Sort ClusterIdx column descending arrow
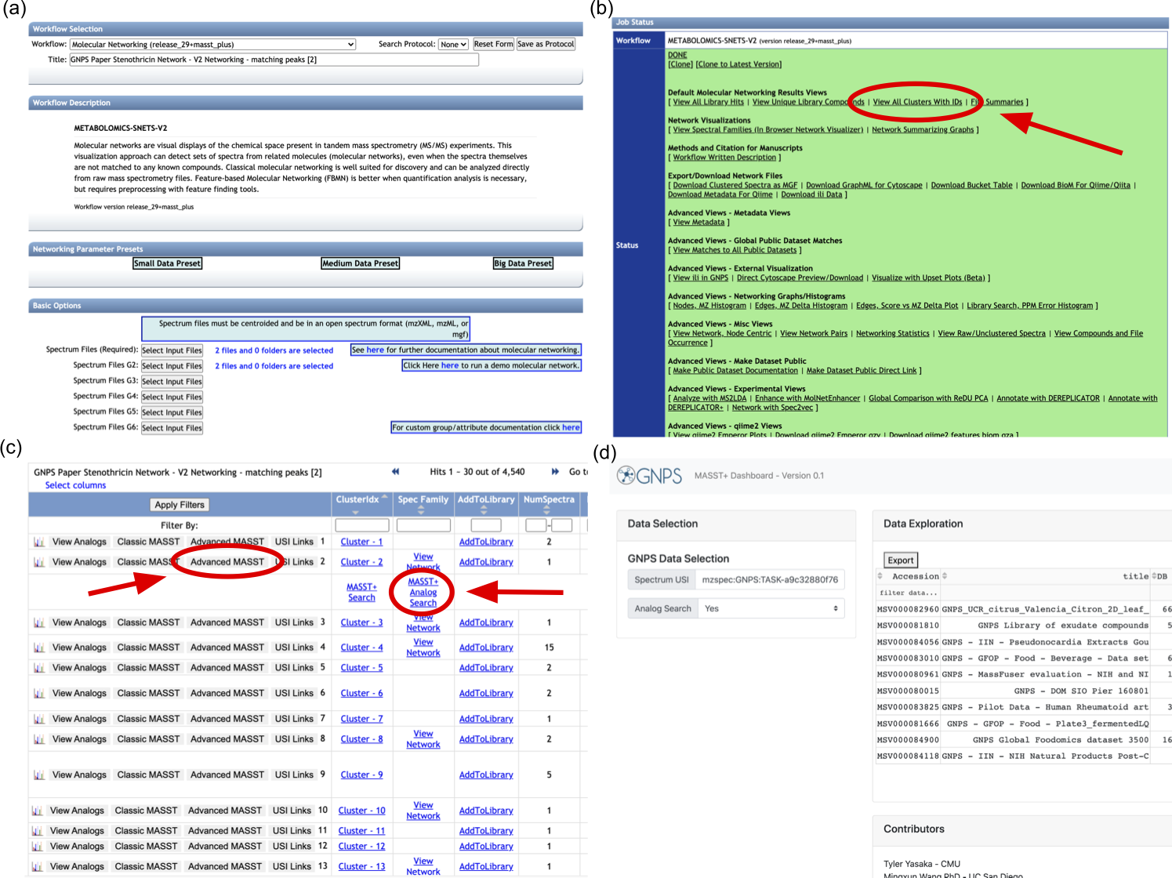The height and width of the screenshot is (878, 1172). point(355,513)
